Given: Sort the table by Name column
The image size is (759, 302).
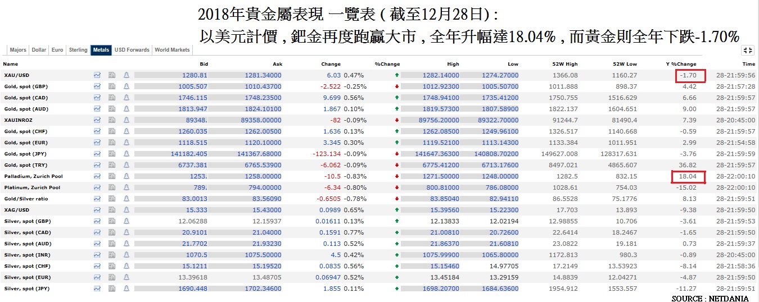Looking at the screenshot, I should 10,64.
